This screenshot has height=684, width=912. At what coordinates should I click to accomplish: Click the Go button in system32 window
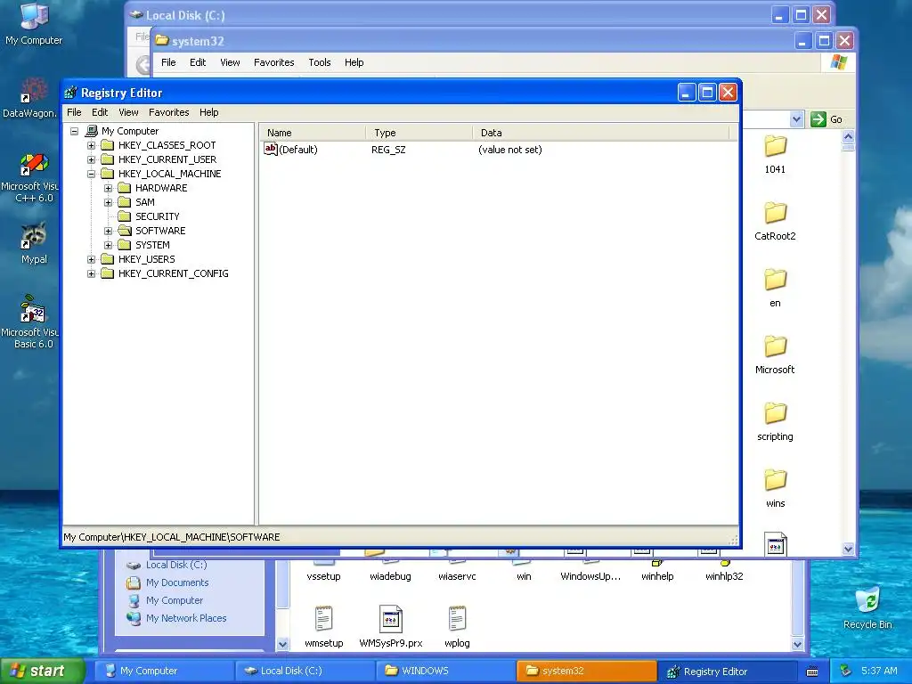827,119
